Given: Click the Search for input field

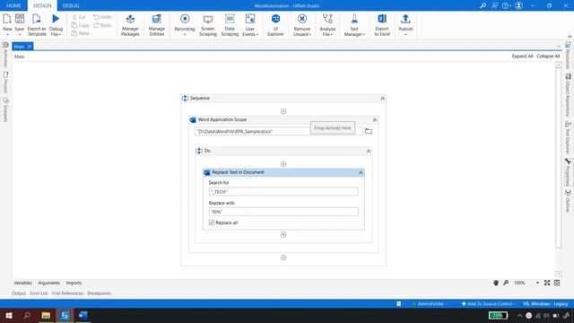Looking at the screenshot, I should [283, 191].
